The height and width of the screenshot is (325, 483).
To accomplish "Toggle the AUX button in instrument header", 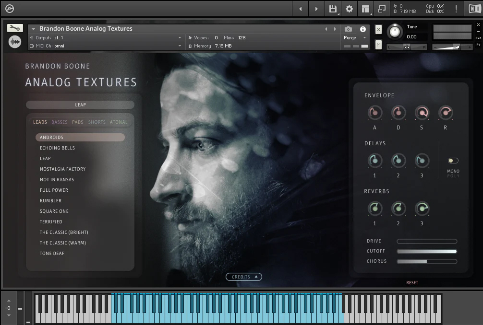I will (478, 38).
